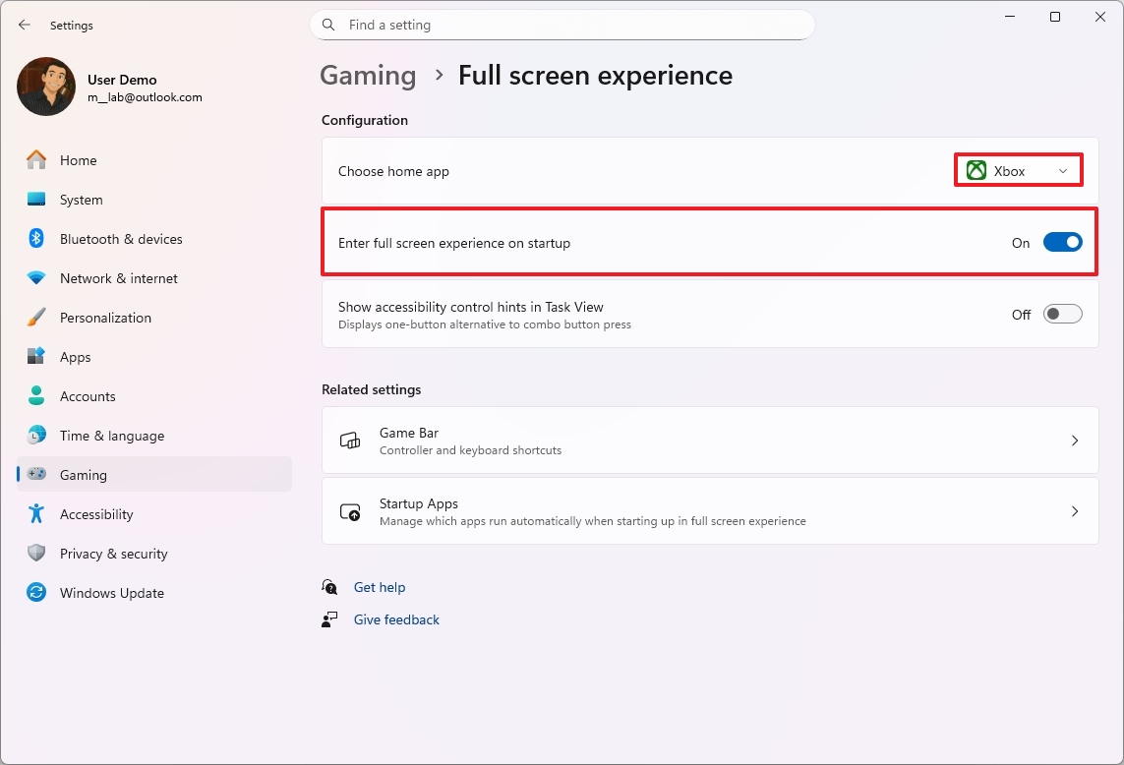This screenshot has width=1124, height=765.
Task: Open the Choose home app dropdown
Action: coord(1018,169)
